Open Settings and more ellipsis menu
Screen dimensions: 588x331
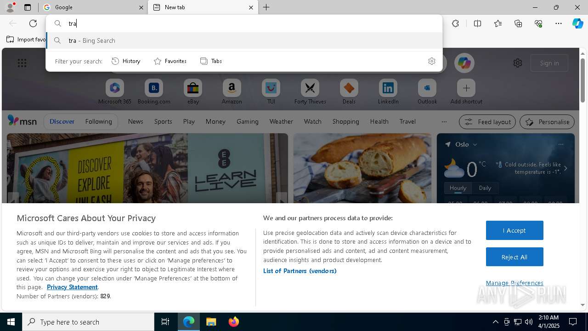click(x=559, y=23)
